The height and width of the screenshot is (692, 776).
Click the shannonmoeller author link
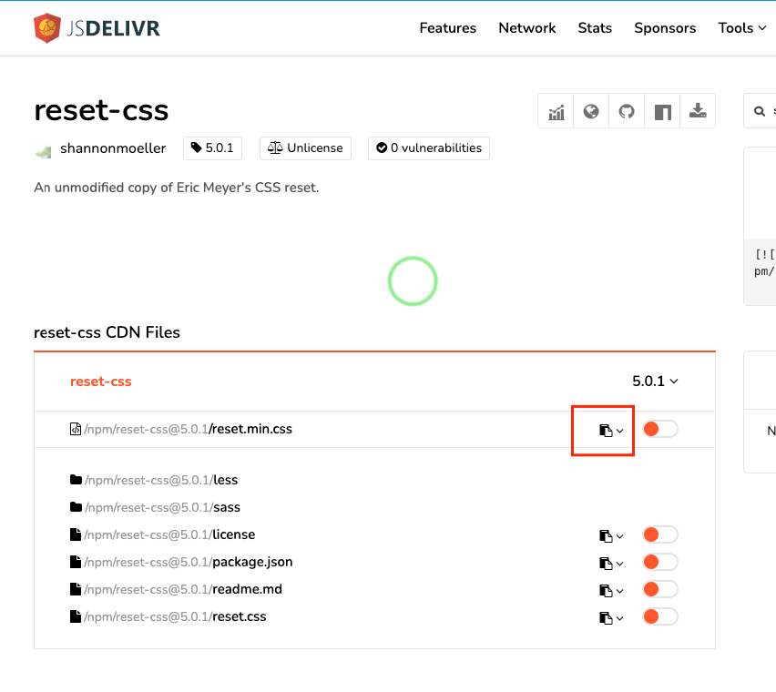[x=113, y=148]
